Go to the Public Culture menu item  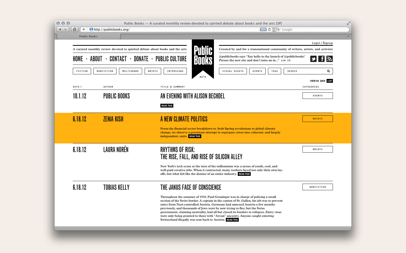tap(171, 59)
